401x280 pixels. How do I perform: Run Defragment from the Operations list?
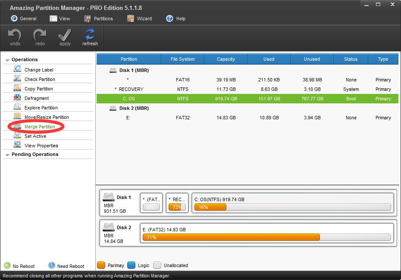point(37,98)
